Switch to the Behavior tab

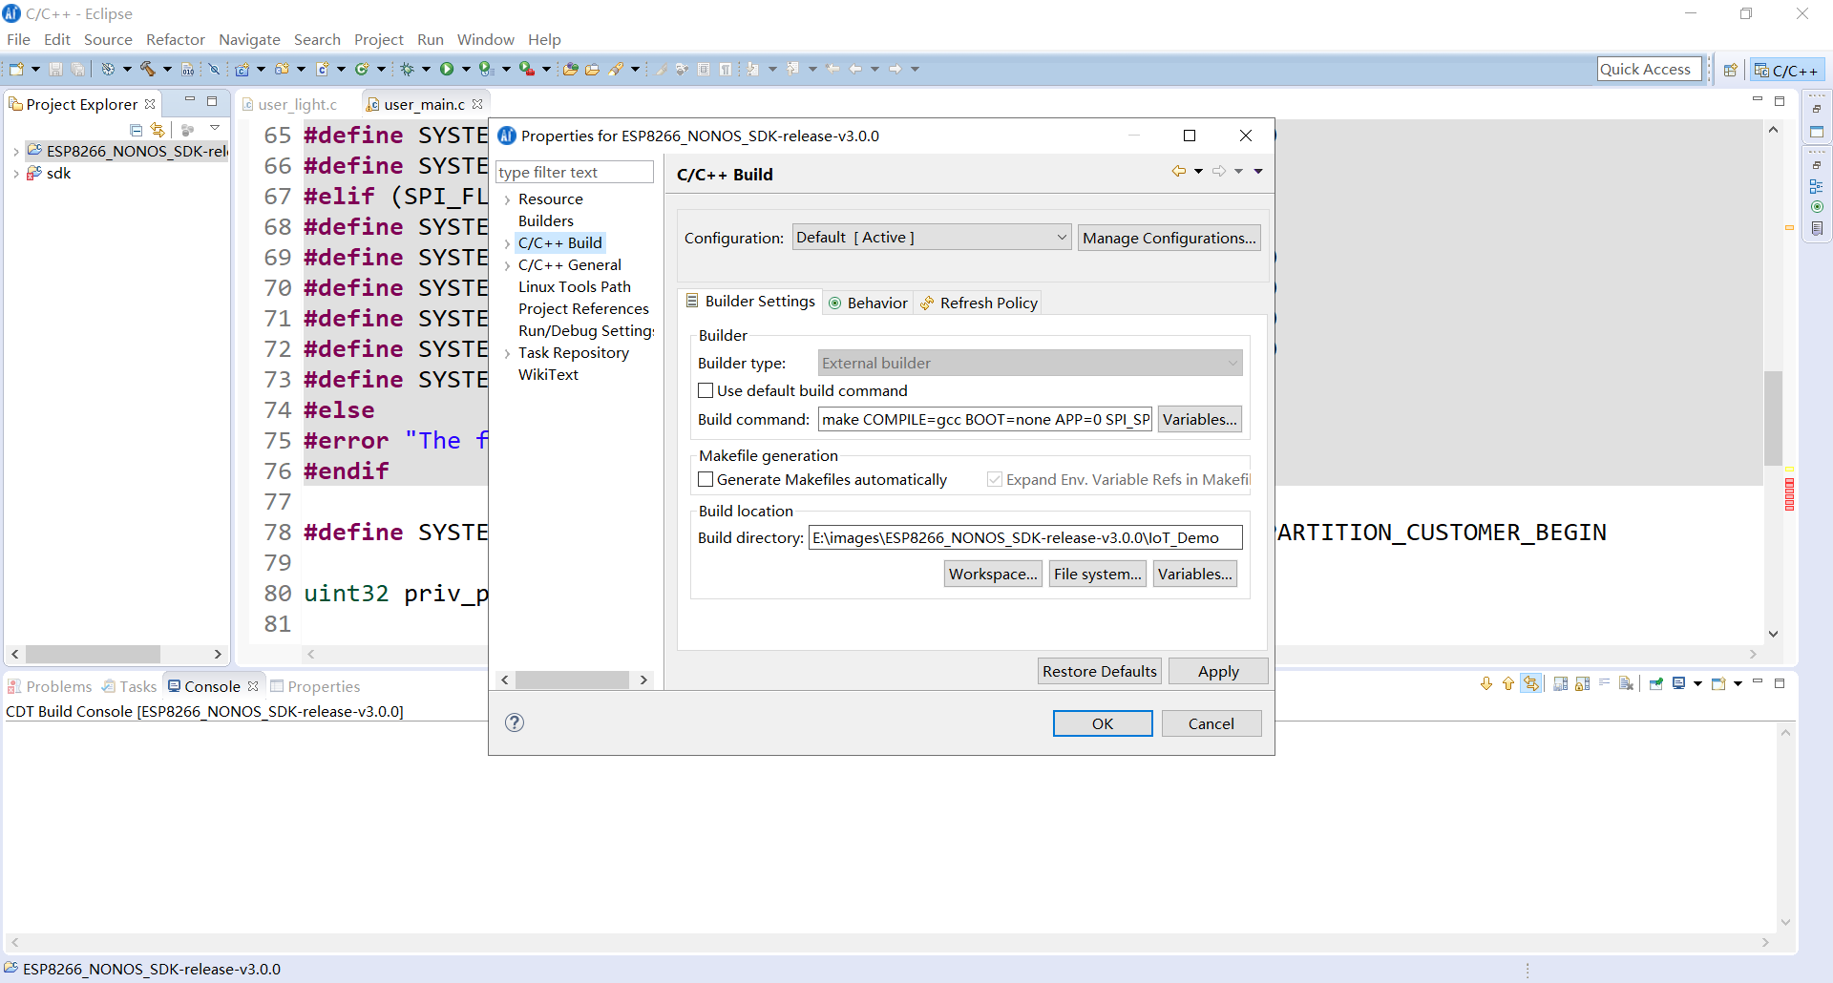click(868, 303)
